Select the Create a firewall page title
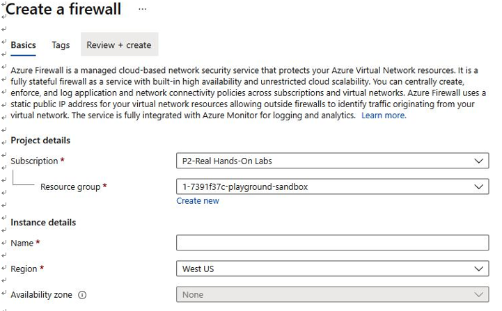Viewport: 502px width, 311px height. pyautogui.click(x=63, y=9)
